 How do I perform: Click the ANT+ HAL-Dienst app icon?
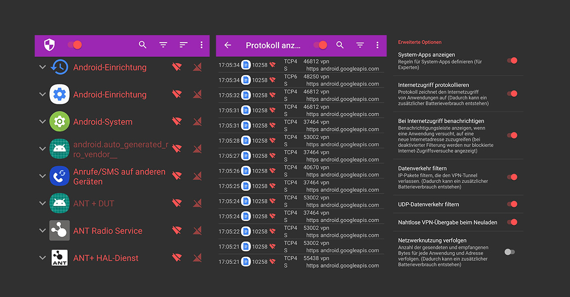[x=59, y=258]
